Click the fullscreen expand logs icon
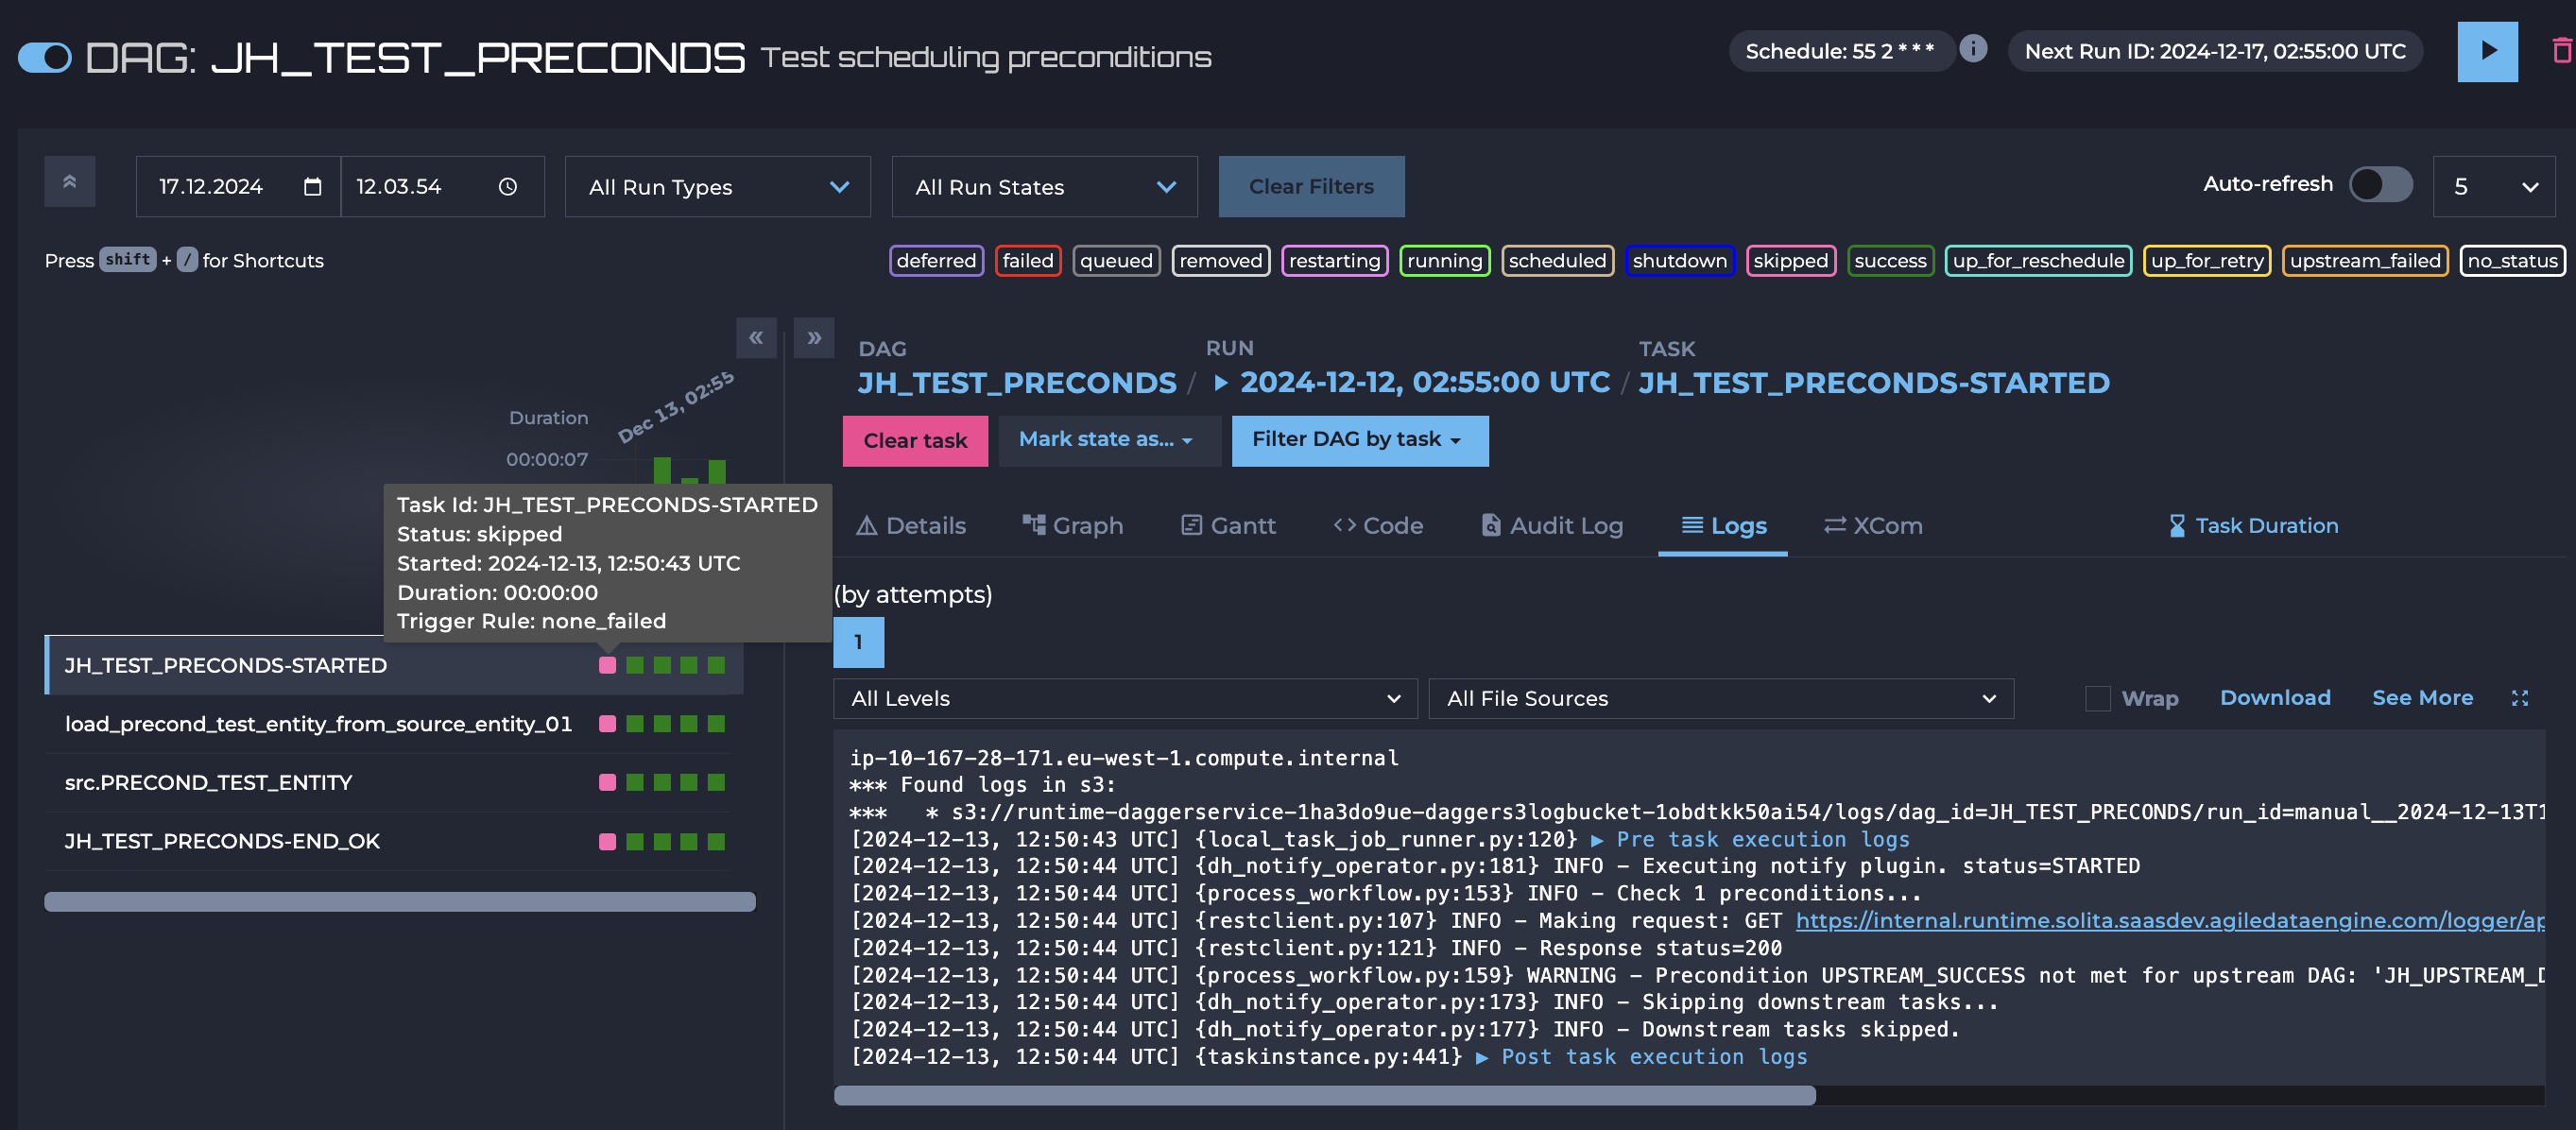This screenshot has width=2576, height=1130. [2519, 698]
